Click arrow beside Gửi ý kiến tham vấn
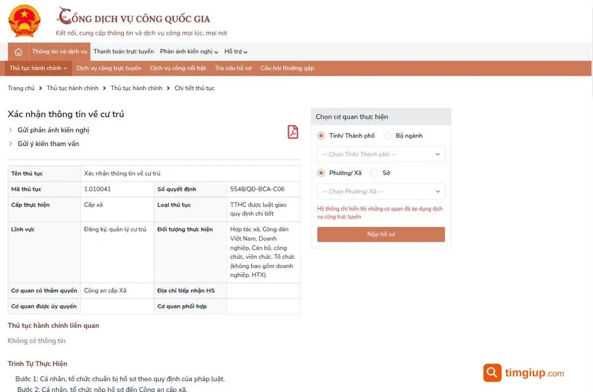The image size is (593, 392). tap(10, 144)
